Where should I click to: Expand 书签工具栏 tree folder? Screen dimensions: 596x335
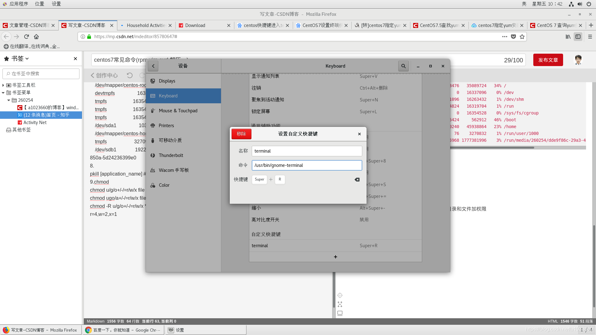pos(3,85)
